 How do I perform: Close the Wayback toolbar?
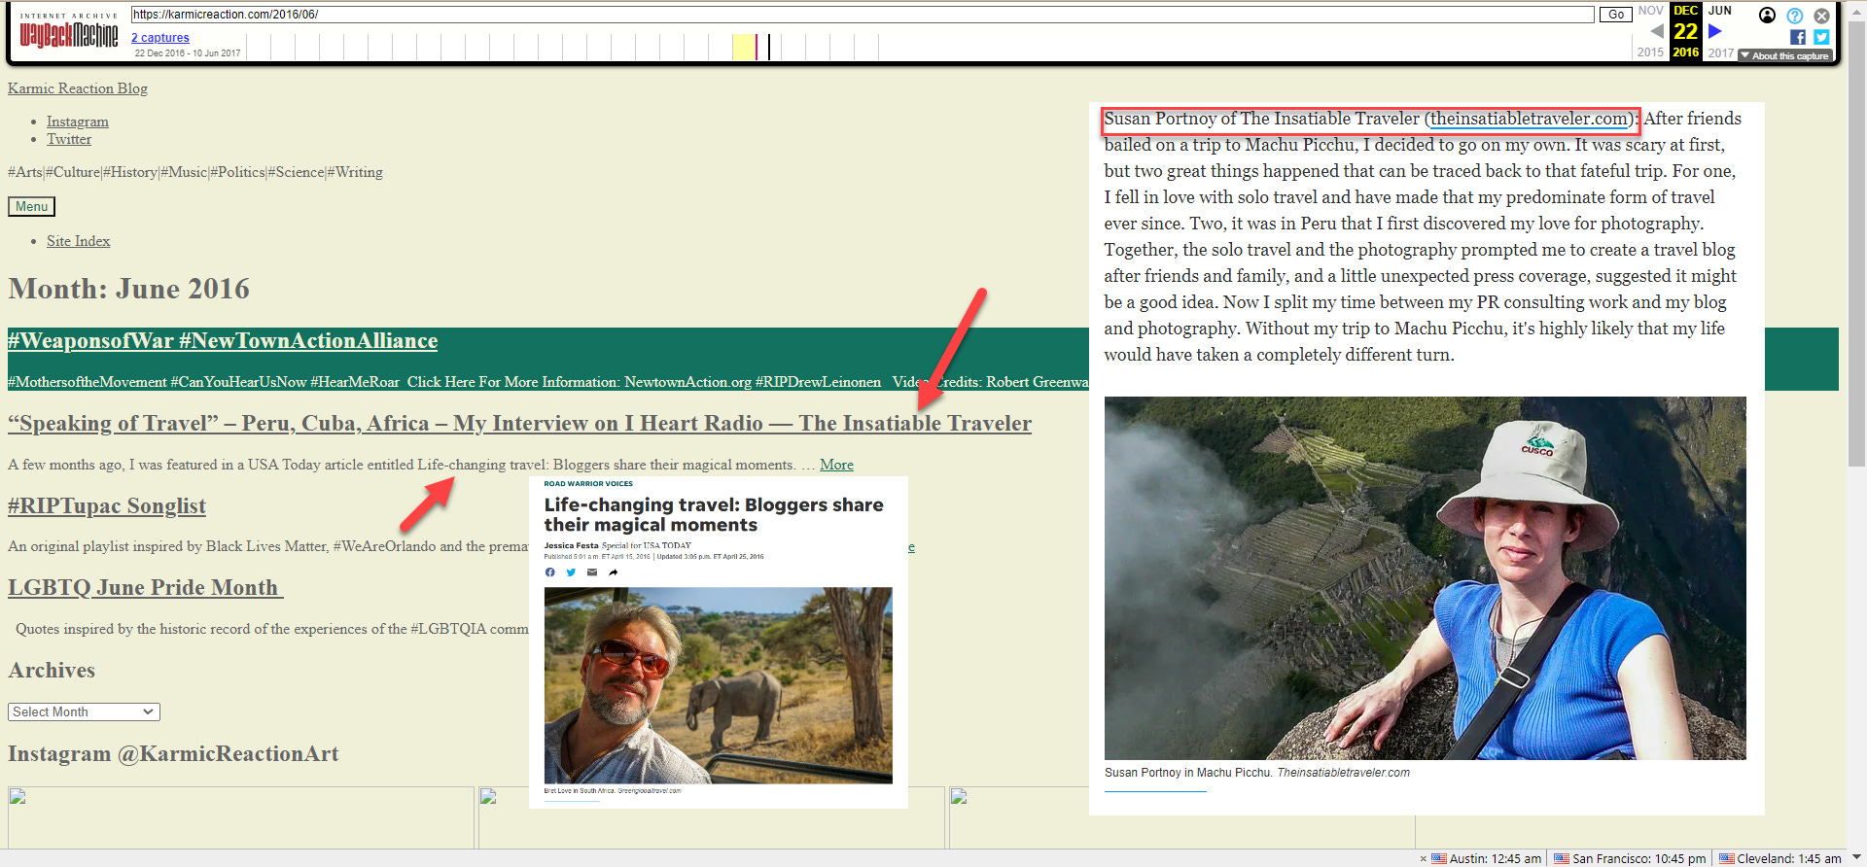click(x=1821, y=16)
